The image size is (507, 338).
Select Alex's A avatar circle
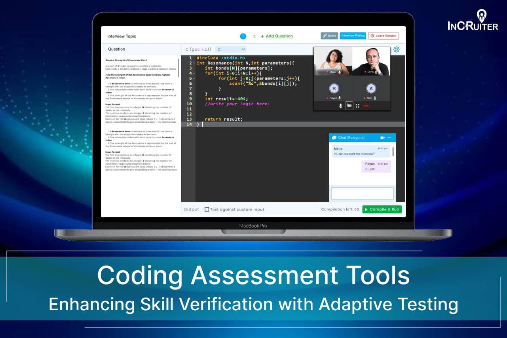click(371, 88)
